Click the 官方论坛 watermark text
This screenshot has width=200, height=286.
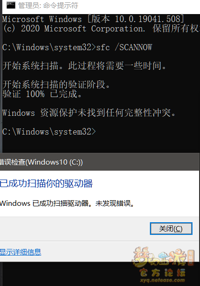pyautogui.click(x=163, y=273)
